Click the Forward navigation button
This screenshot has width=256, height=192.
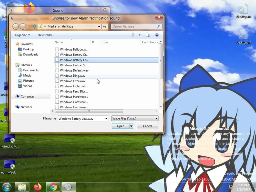[x=23, y=26]
